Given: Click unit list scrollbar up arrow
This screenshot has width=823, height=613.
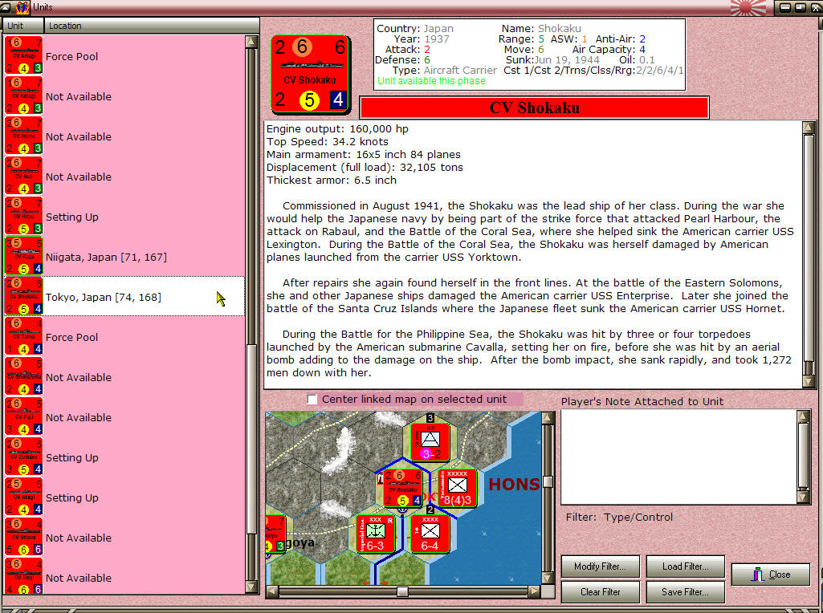Looking at the screenshot, I should point(251,42).
